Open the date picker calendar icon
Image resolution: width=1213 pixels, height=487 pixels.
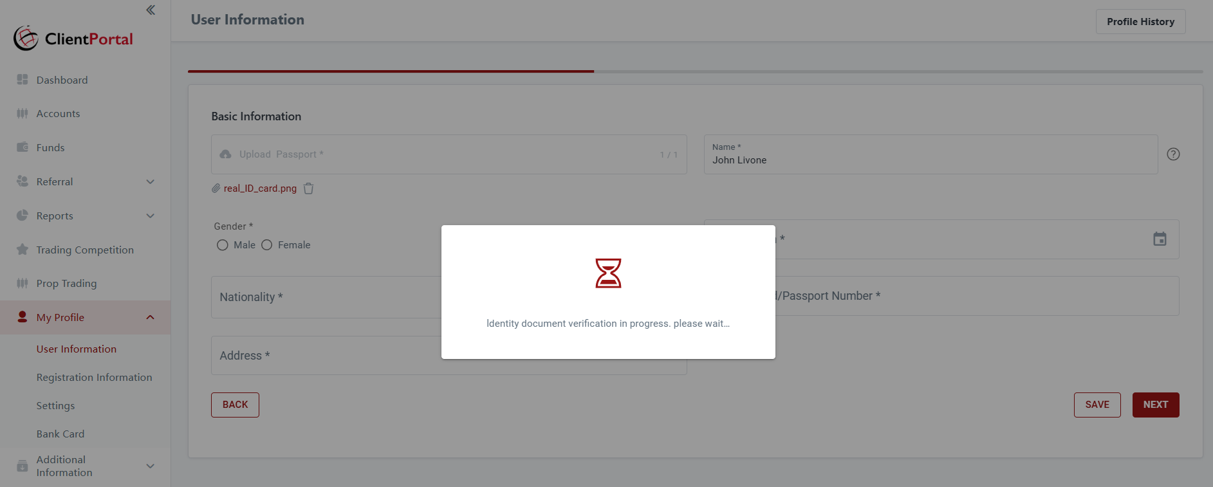tap(1160, 239)
